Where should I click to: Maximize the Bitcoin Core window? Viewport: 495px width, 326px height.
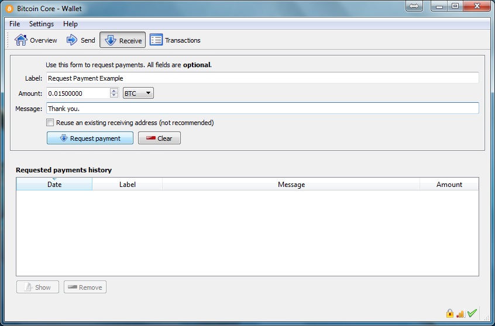click(455, 6)
